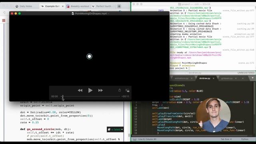256x144 pixels.
Task: Click the self.add(dot) code line in editor
Action: (x=160, y=108)
